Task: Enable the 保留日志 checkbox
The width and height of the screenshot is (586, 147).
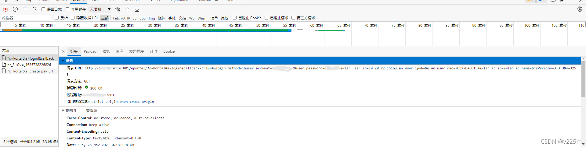Action: pos(43,9)
